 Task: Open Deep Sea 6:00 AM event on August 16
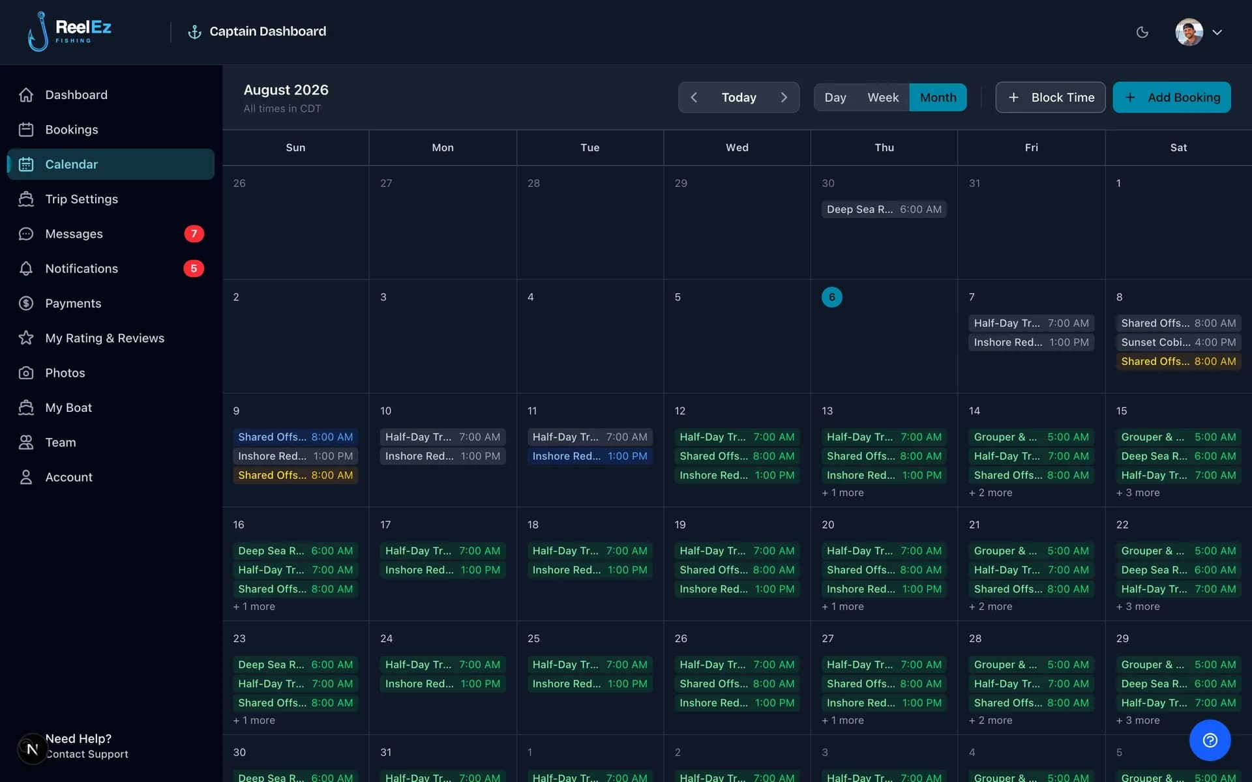(295, 551)
